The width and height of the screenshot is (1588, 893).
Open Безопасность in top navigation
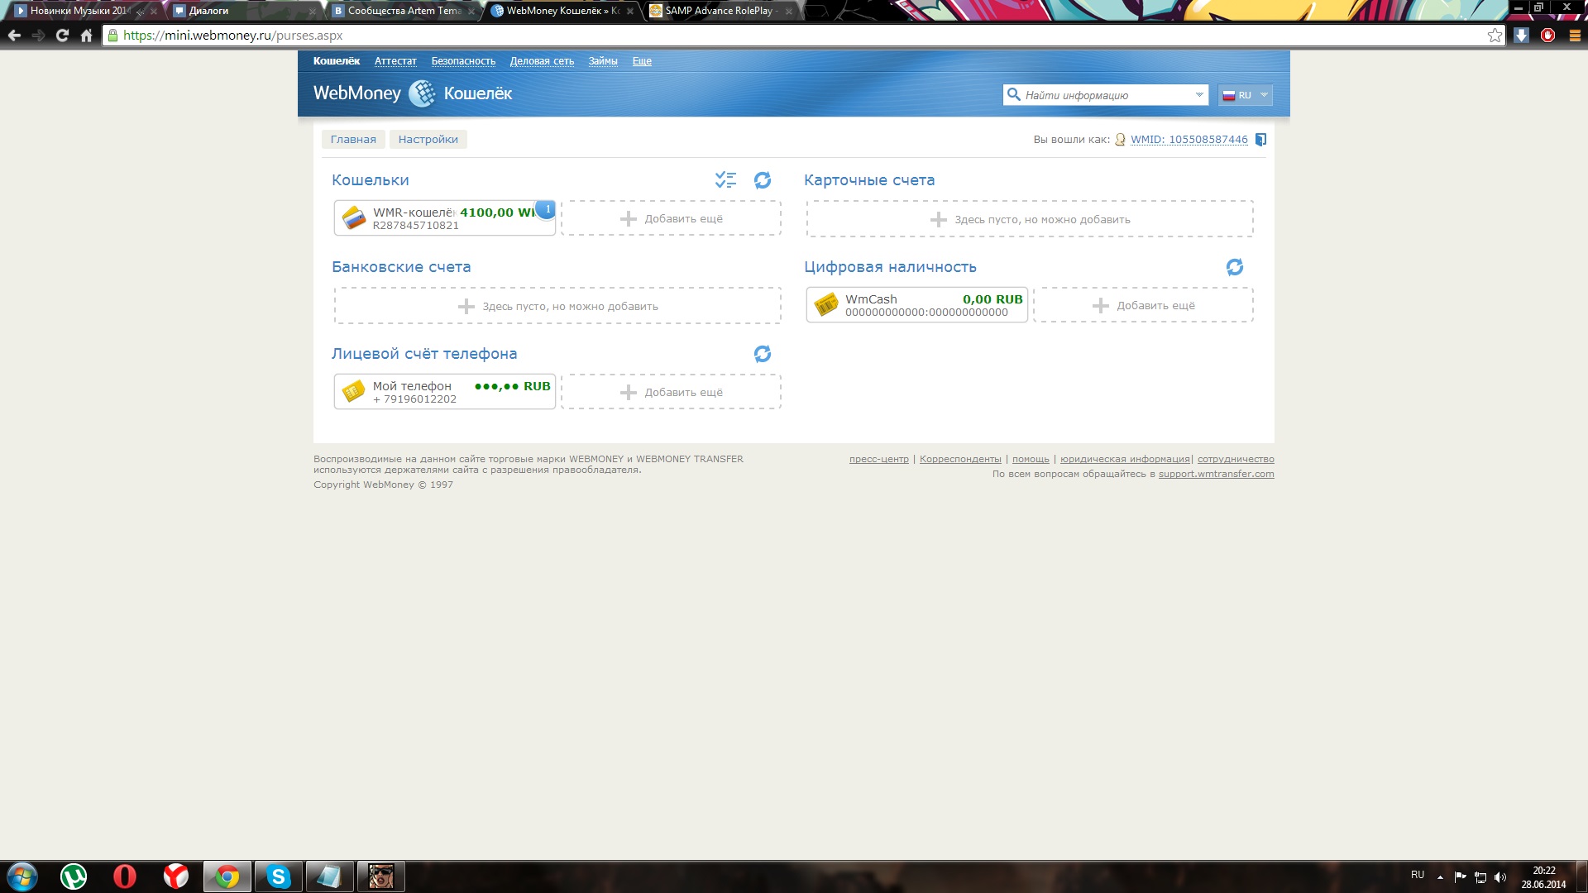coord(463,61)
